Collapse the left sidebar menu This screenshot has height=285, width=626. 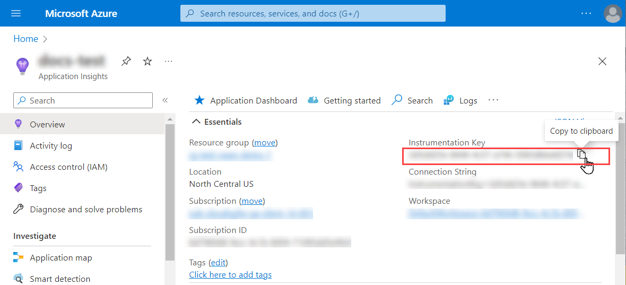click(x=165, y=100)
